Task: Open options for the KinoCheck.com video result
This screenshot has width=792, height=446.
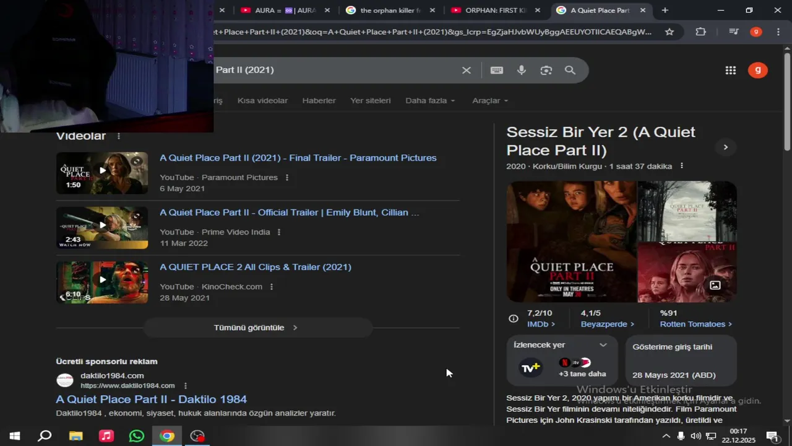Action: click(x=271, y=287)
